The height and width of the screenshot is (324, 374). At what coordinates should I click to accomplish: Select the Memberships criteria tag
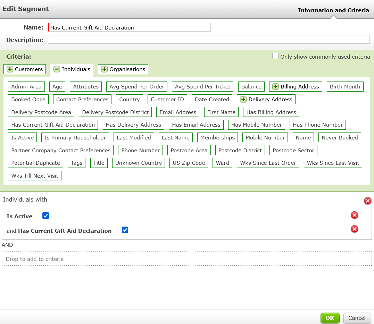coord(217,138)
